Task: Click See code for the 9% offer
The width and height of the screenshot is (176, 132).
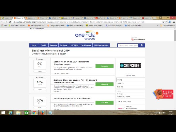Action: (x=104, y=66)
